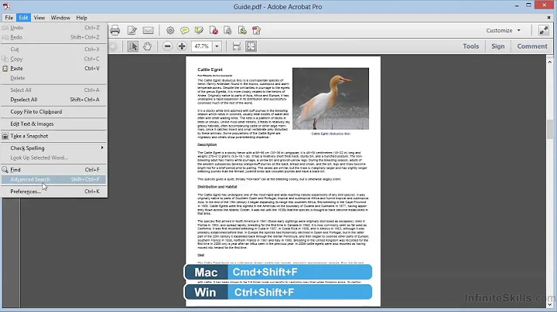Select Advanced Search menu item
This screenshot has width=557, height=312.
pos(53,179)
